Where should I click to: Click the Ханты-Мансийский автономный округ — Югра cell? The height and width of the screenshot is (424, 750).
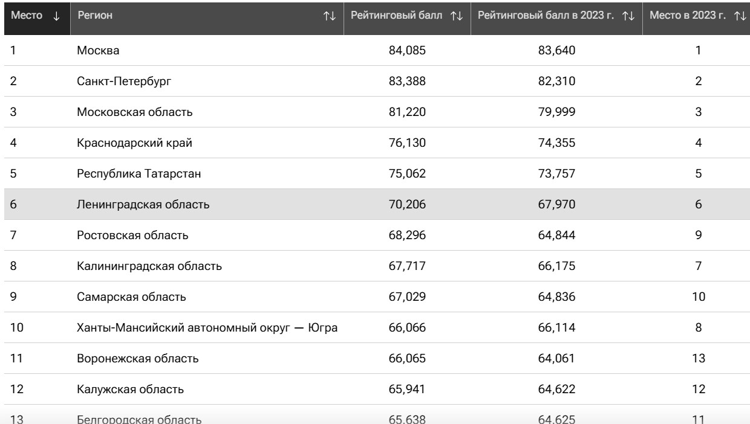(207, 328)
